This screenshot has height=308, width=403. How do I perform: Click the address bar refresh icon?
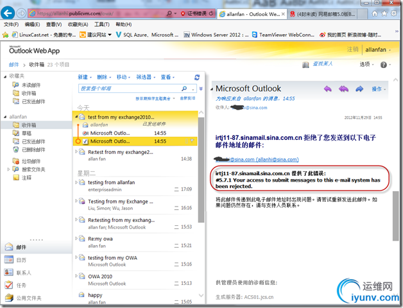[x=211, y=13]
